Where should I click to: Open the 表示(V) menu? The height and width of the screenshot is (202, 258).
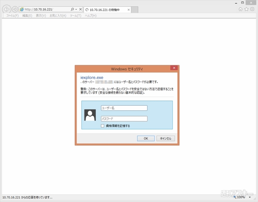(41, 15)
